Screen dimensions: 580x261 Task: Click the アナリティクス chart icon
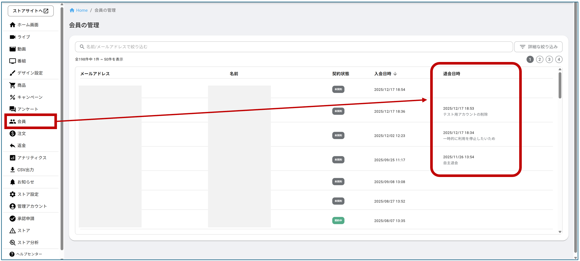click(x=12, y=158)
